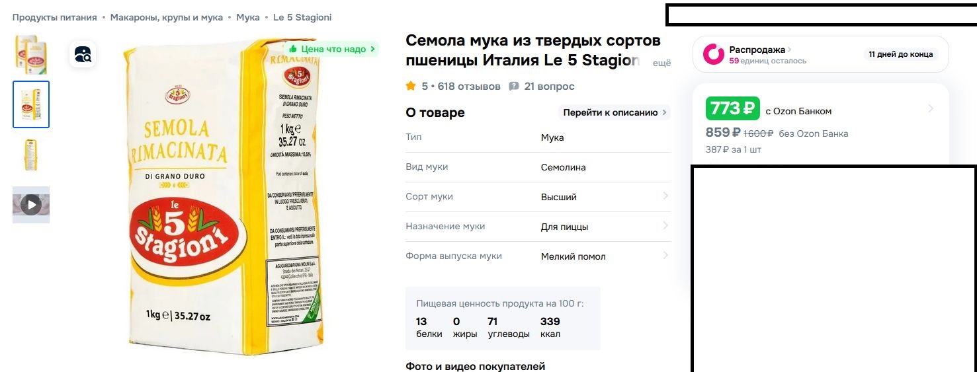The width and height of the screenshot is (977, 372).
Task: Click the visual search icon over the photo
Action: coord(83,54)
